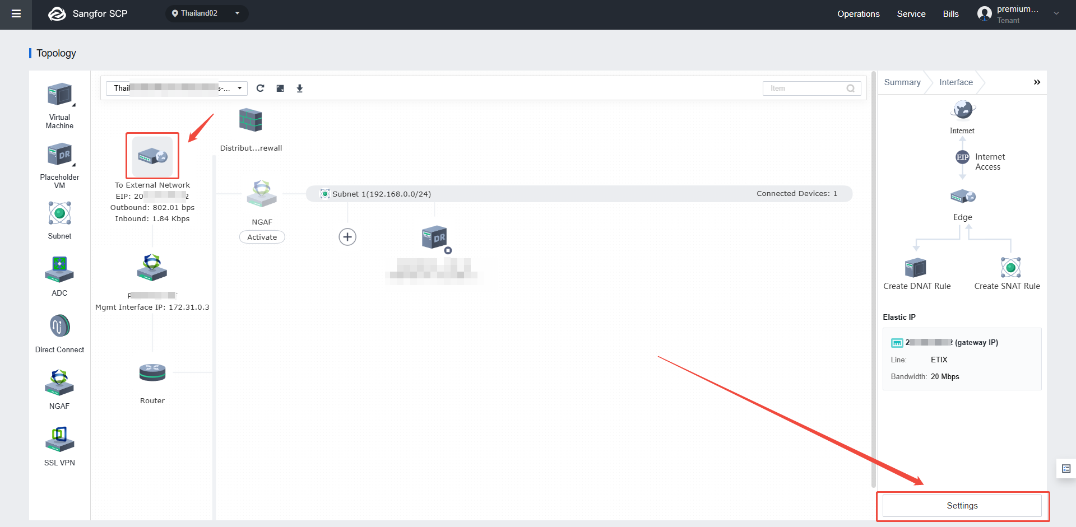Select the firewall node with Mgmt Interface IP

coord(152,267)
